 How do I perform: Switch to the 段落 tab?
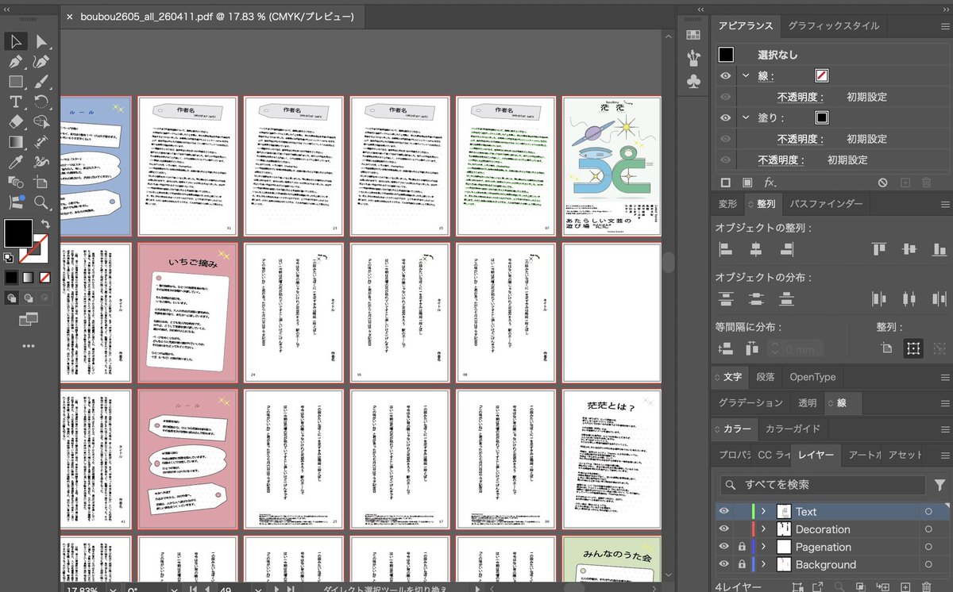tap(766, 377)
